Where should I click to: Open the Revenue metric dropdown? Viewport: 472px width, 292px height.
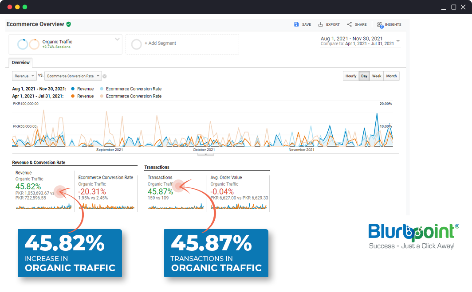[24, 76]
